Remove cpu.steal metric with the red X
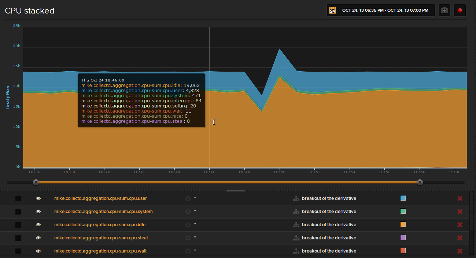Image resolution: width=476 pixels, height=258 pixels. [x=460, y=238]
